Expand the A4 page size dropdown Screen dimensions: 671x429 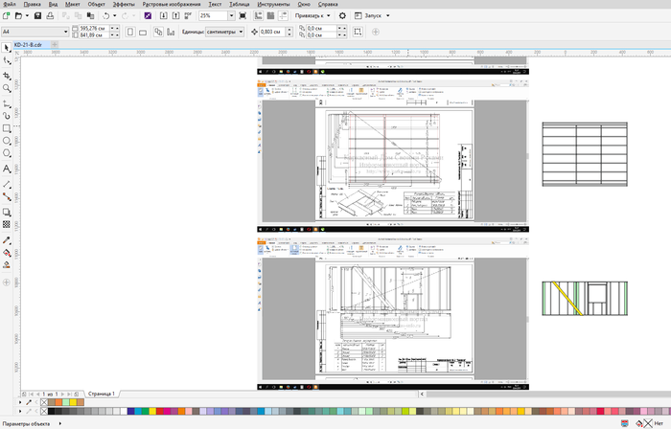(66, 32)
